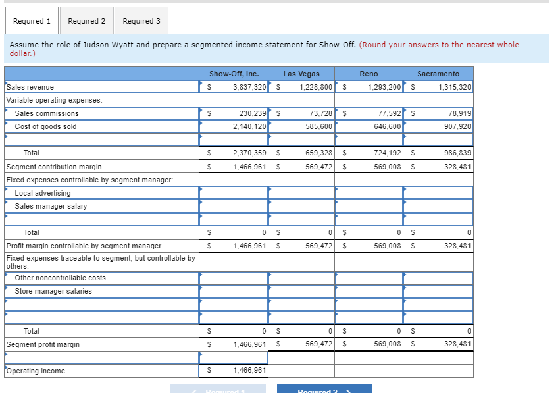
Task: Click the flag icon on Las Vegas sales revenue
Action: pos(270,84)
